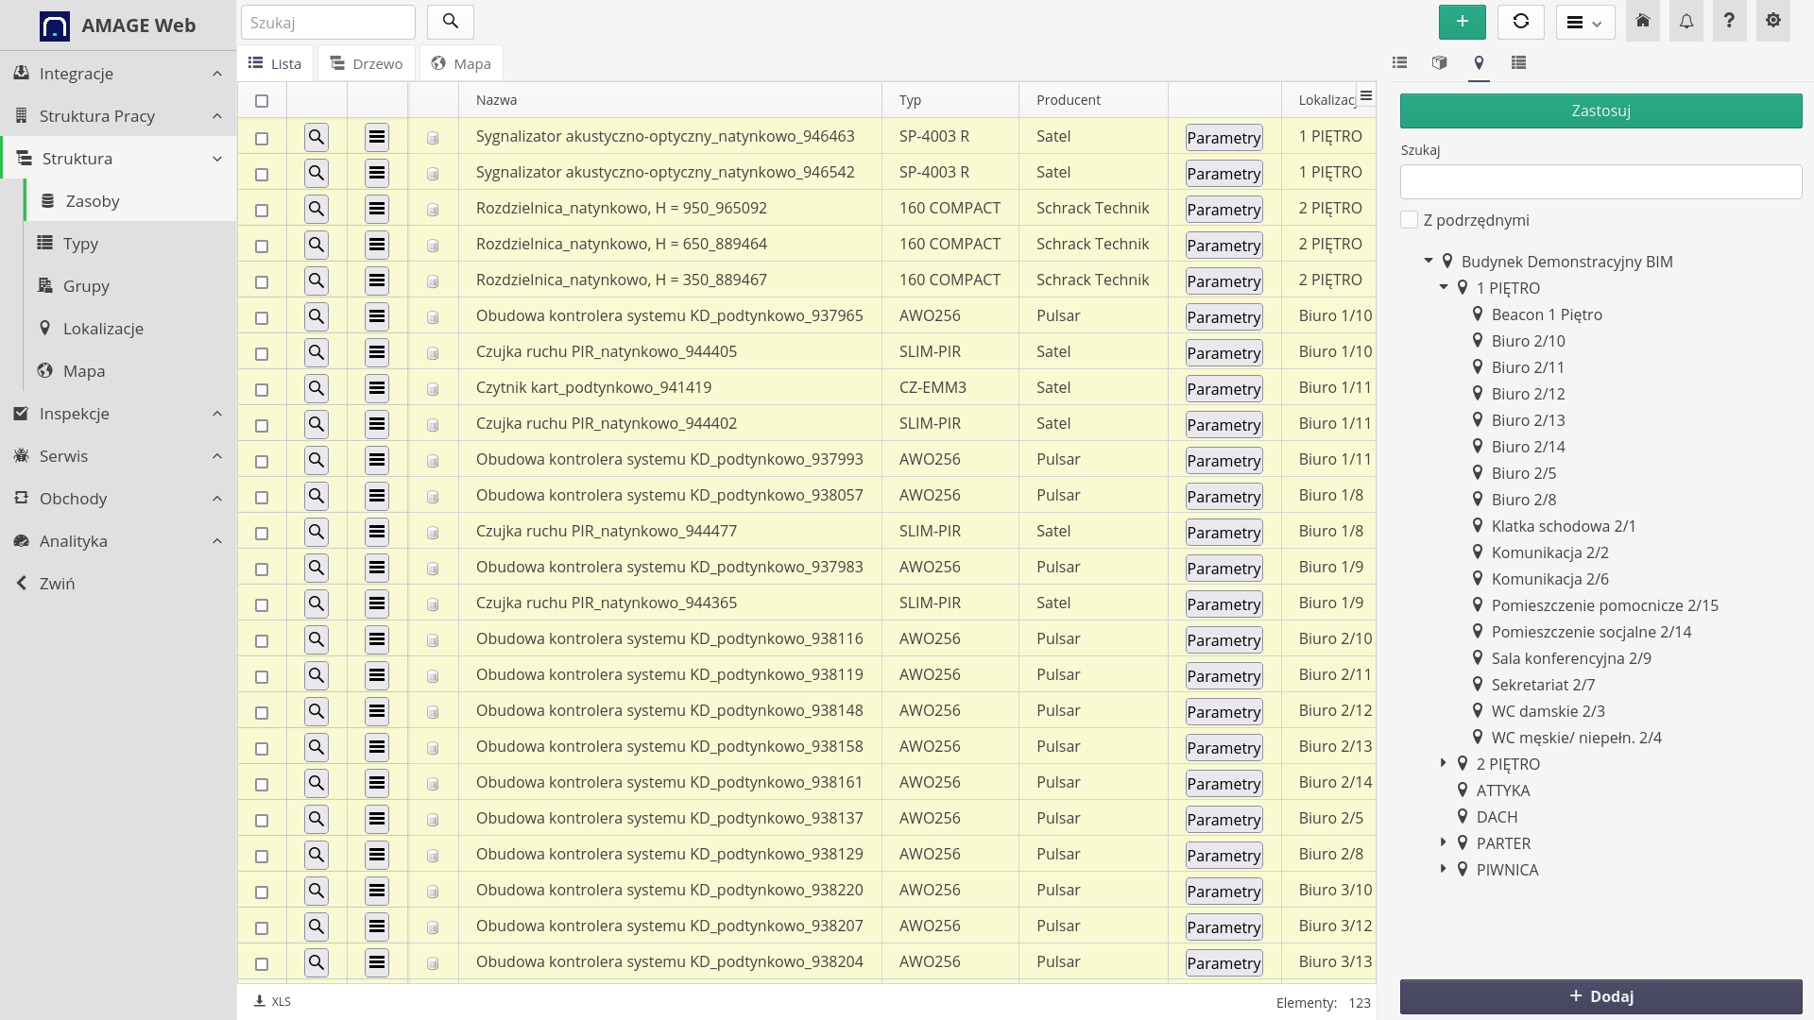This screenshot has height=1020, width=1814.
Task: Open notifications bell icon
Action: (x=1686, y=21)
